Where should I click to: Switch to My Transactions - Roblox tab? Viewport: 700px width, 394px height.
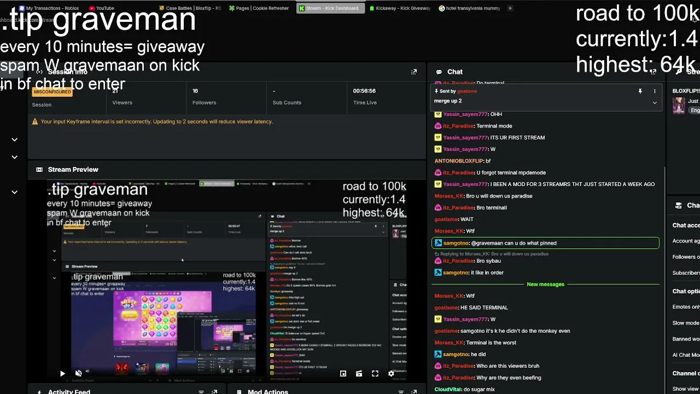(49, 8)
